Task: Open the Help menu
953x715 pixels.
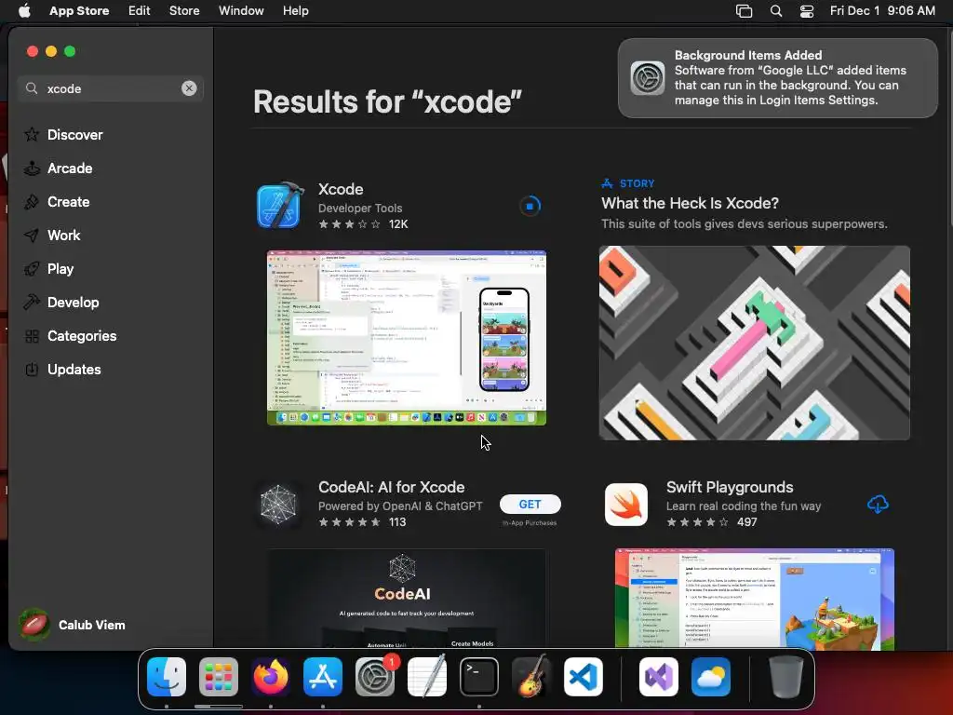Action: click(x=295, y=10)
